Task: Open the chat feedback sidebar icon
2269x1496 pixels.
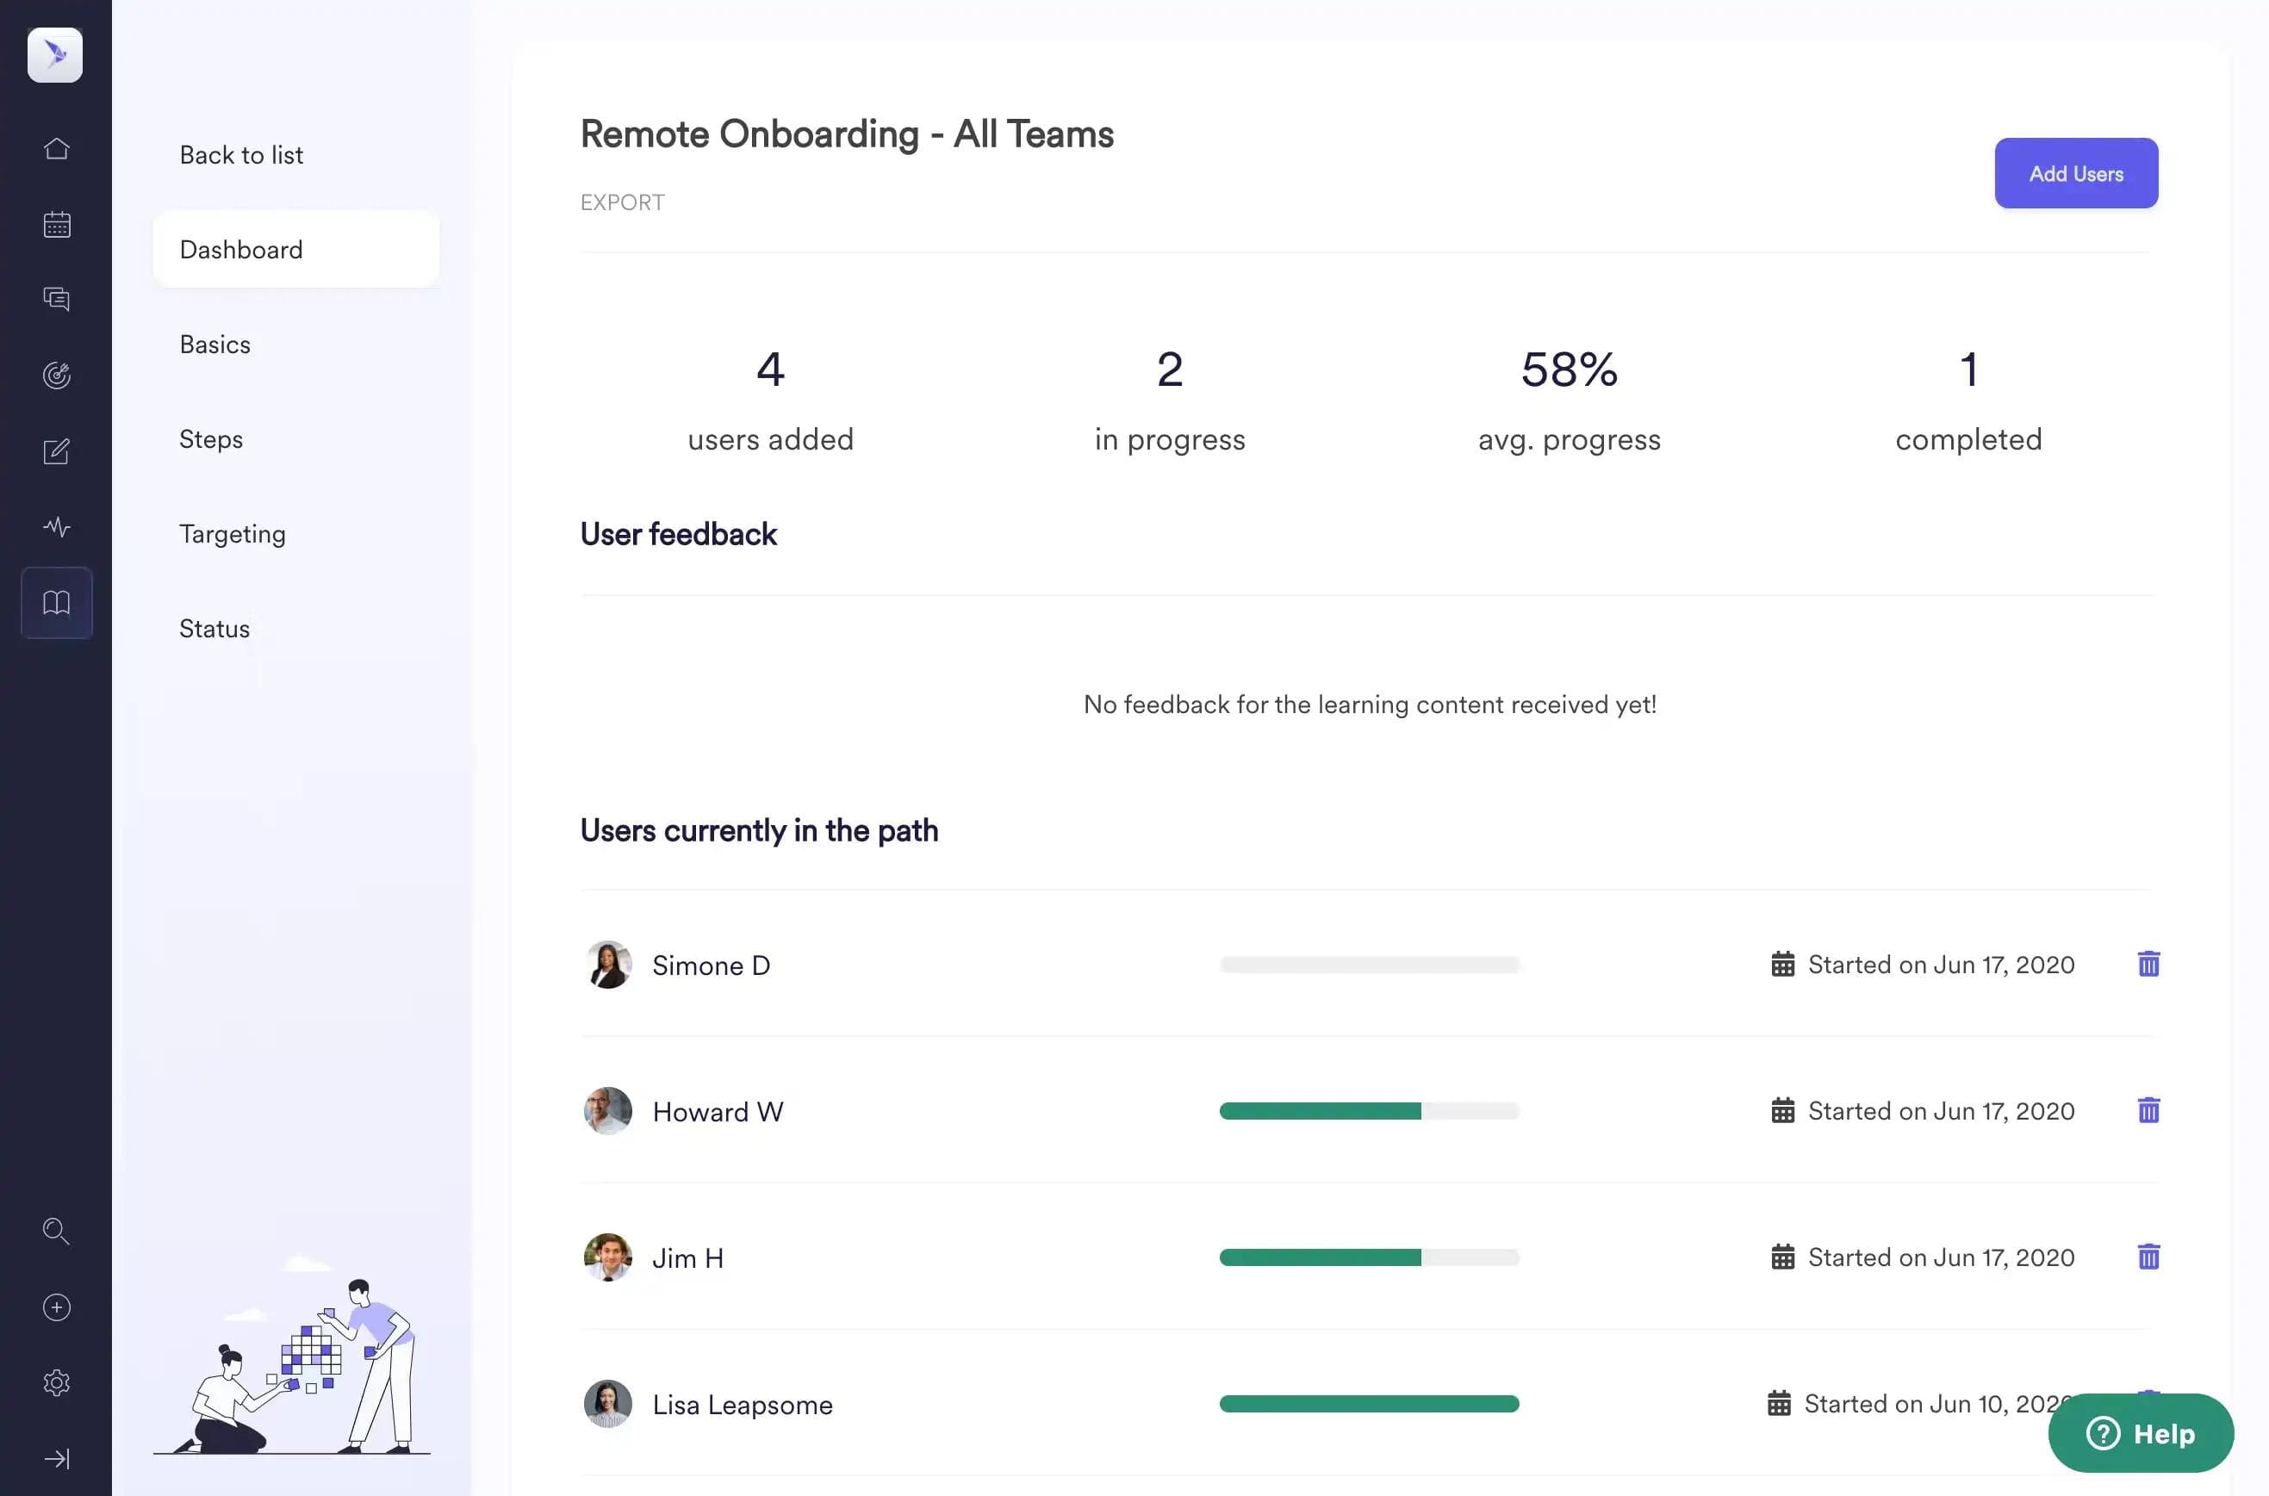Action: (x=56, y=300)
